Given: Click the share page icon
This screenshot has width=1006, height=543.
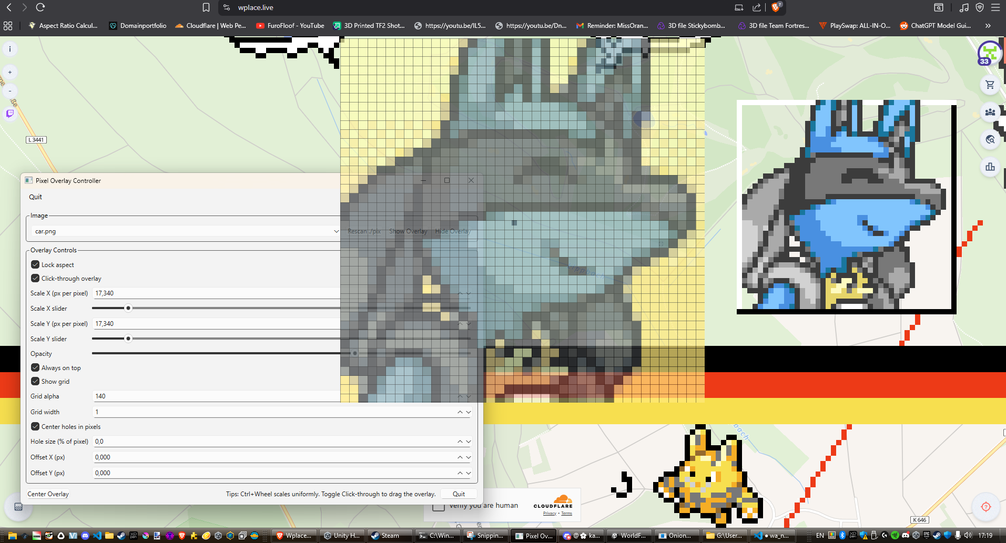Looking at the screenshot, I should click(x=757, y=7).
